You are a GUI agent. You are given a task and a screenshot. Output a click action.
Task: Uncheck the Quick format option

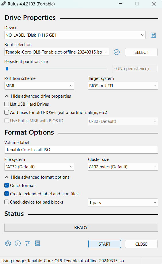coord(7,185)
